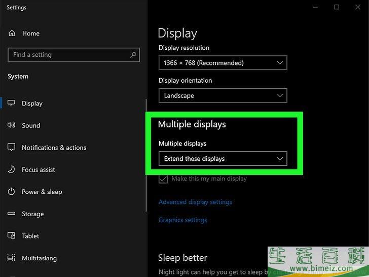This screenshot has width=369, height=277.
Task: Click the Sleep better heading
Action: 182,258
